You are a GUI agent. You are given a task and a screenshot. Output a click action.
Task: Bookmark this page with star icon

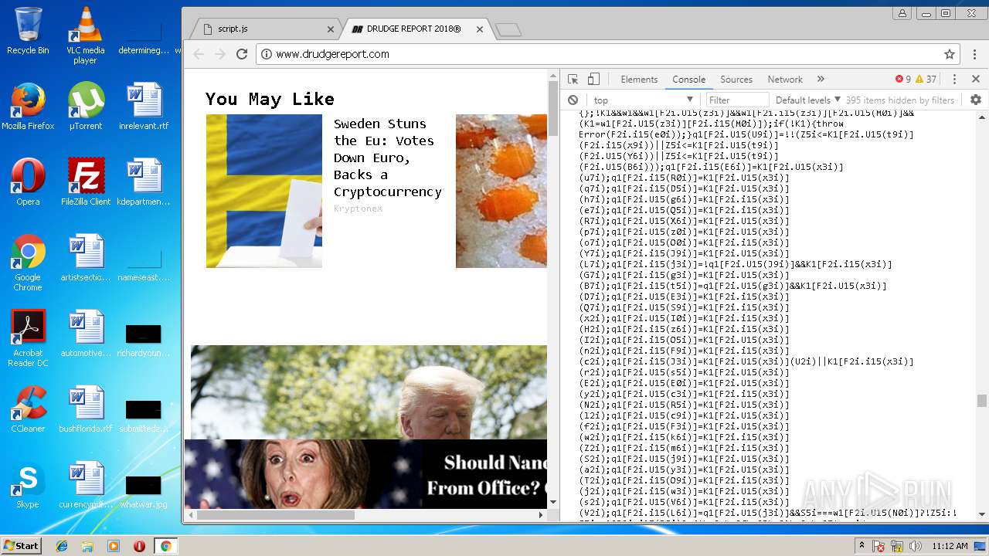[950, 54]
